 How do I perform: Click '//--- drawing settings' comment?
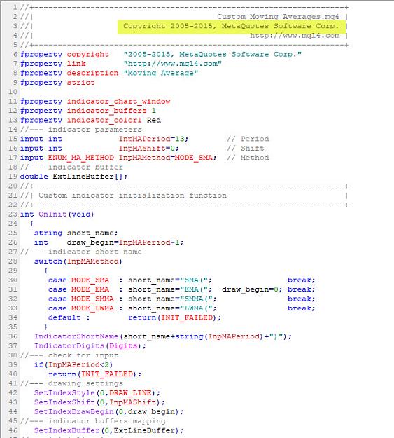tap(71, 383)
